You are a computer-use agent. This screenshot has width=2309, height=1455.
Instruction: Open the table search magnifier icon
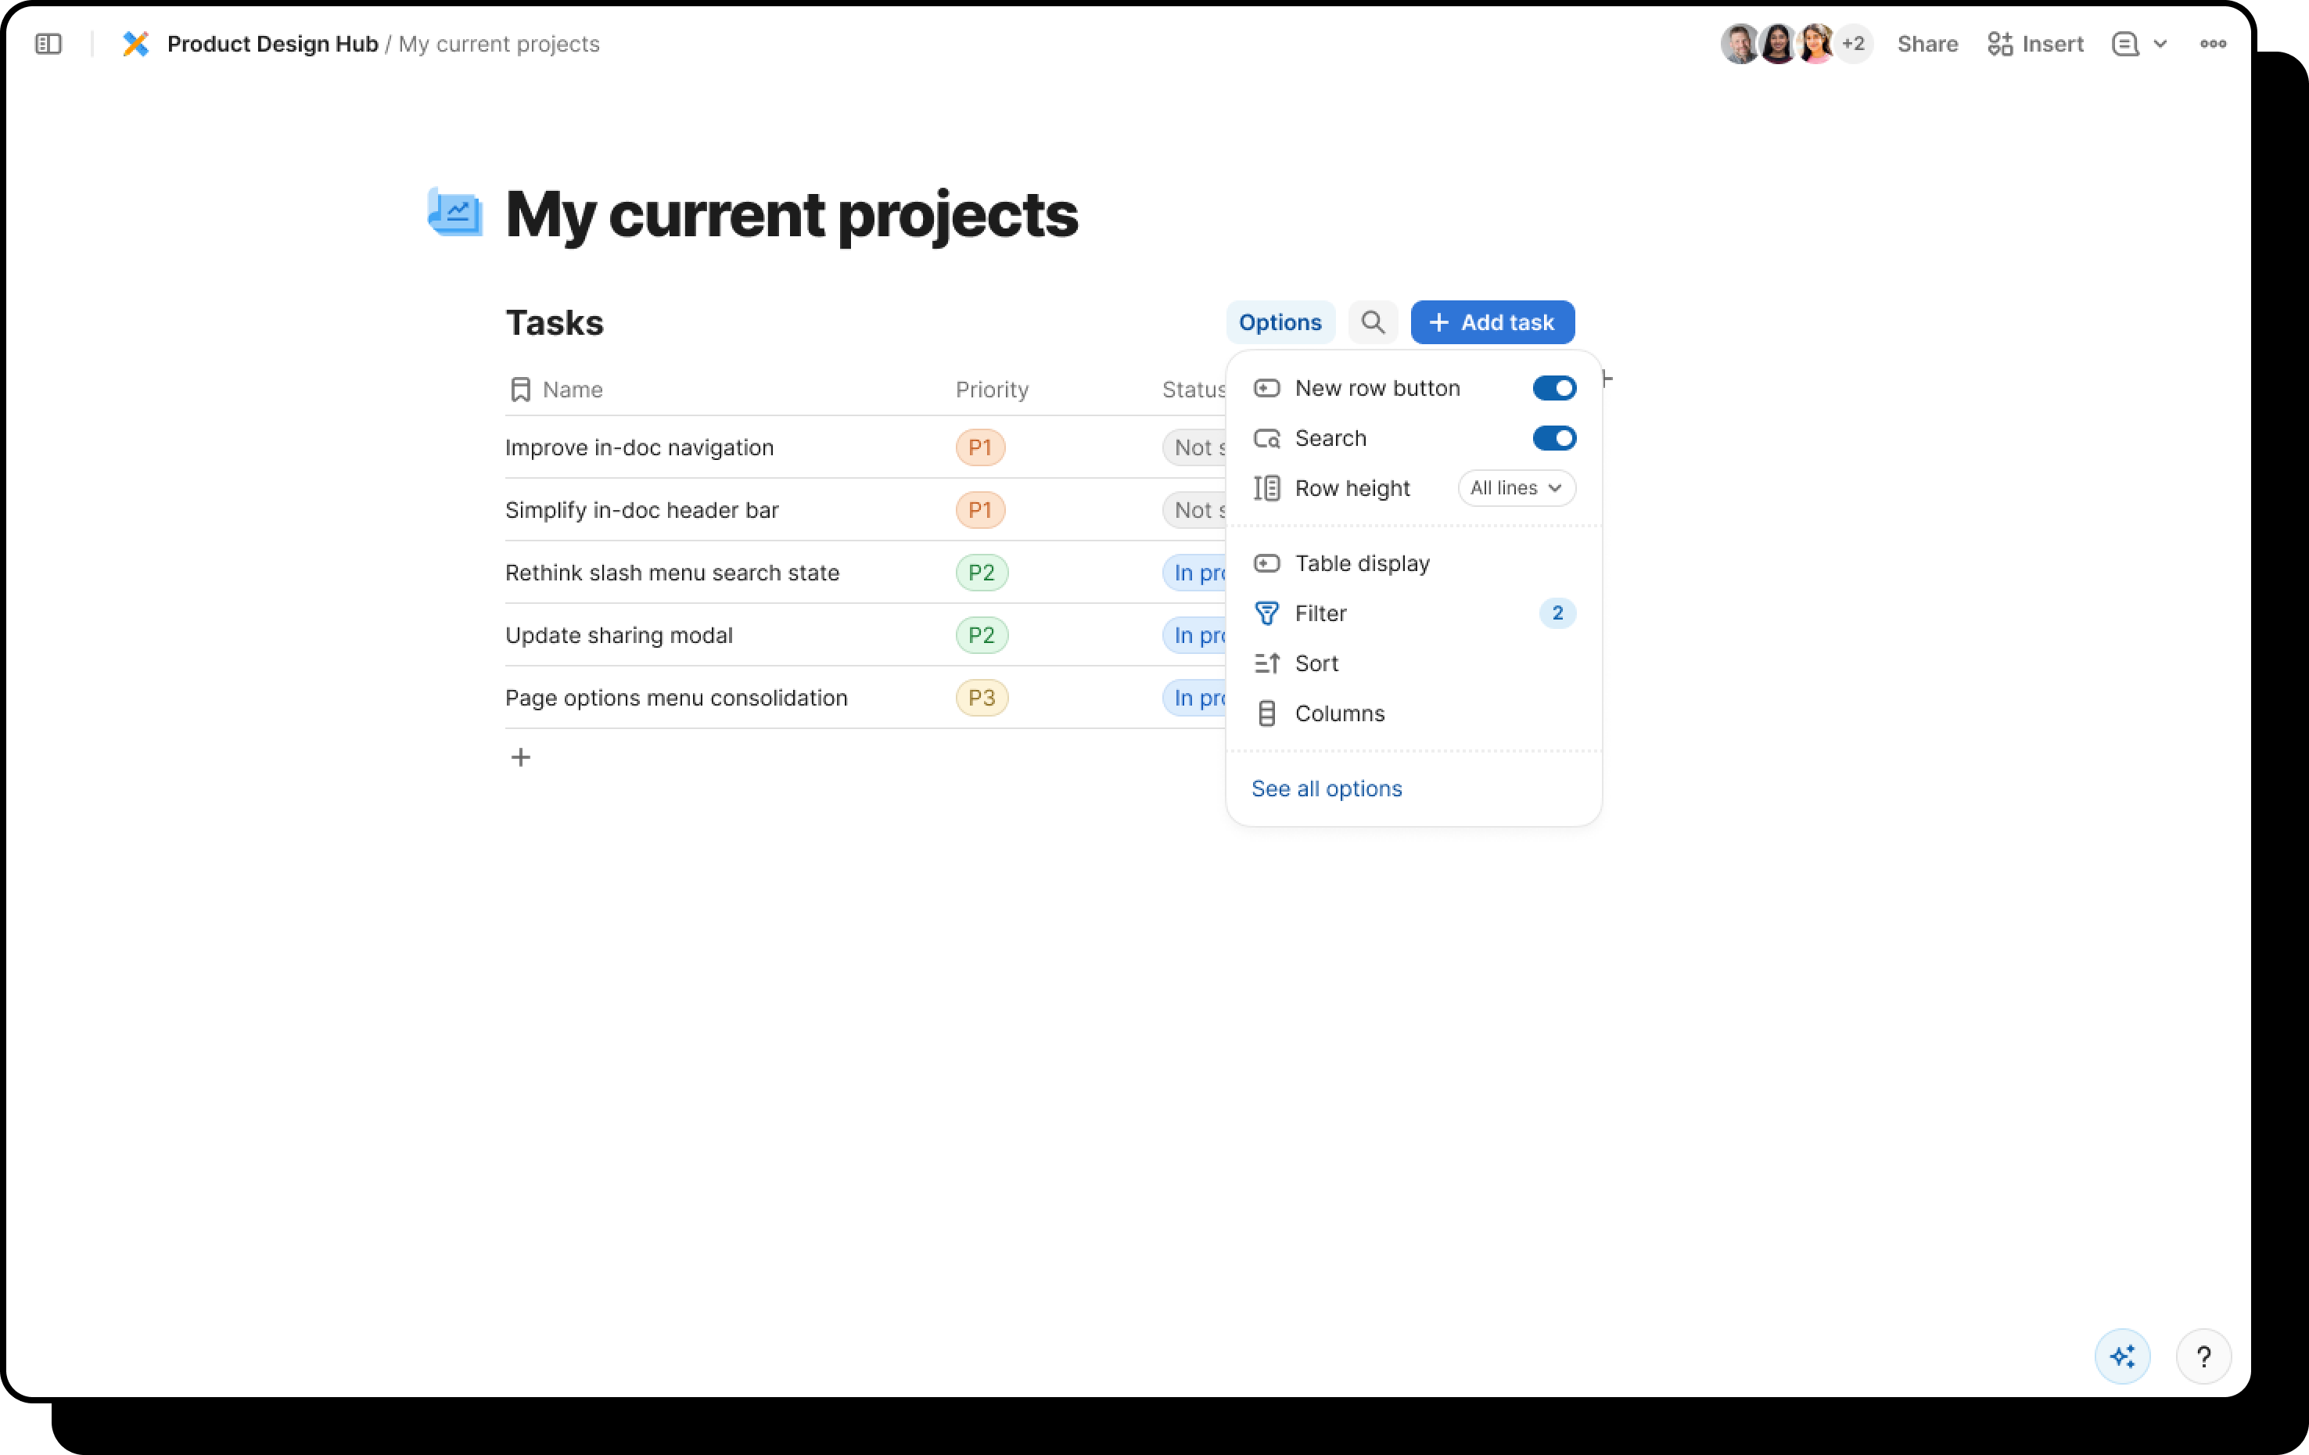pos(1372,322)
